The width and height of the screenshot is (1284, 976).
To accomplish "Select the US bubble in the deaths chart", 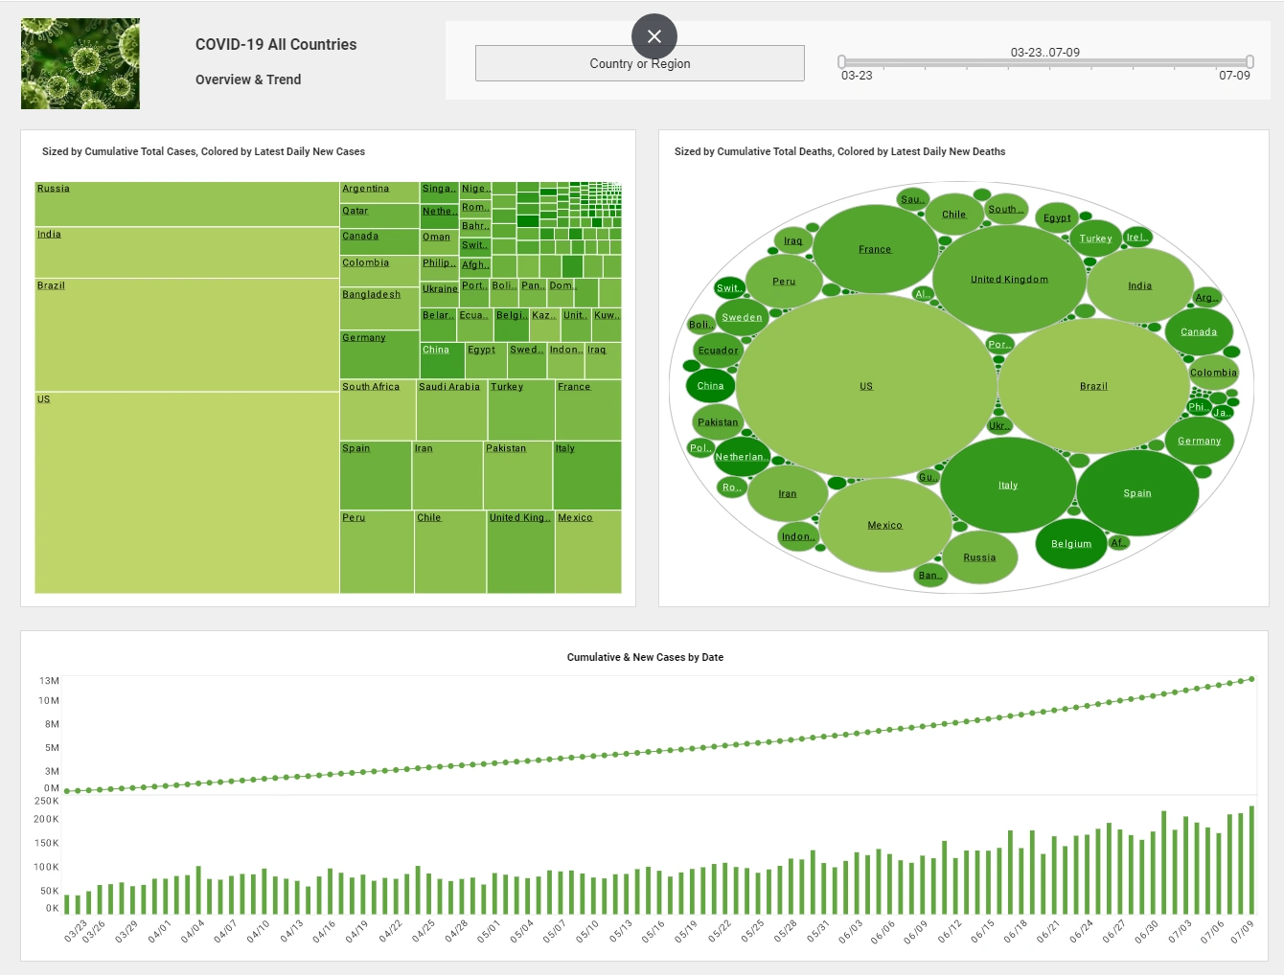I will 865,385.
